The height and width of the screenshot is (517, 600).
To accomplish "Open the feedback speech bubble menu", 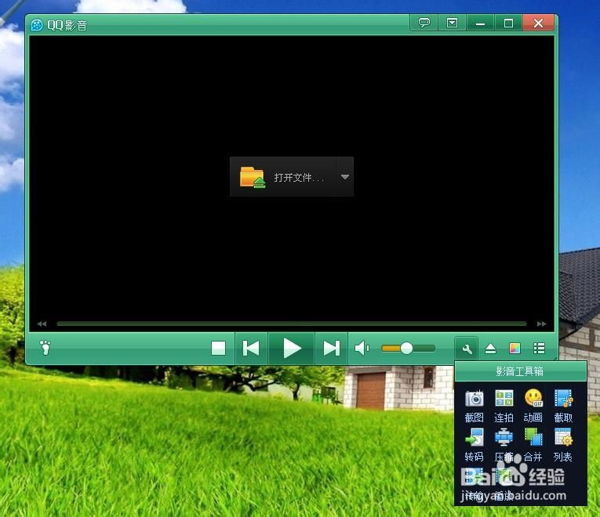I will (x=424, y=23).
